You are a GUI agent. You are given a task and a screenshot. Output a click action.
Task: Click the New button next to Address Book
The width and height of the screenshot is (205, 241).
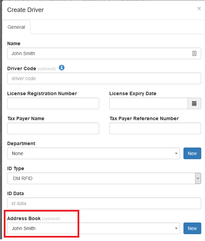point(192,228)
